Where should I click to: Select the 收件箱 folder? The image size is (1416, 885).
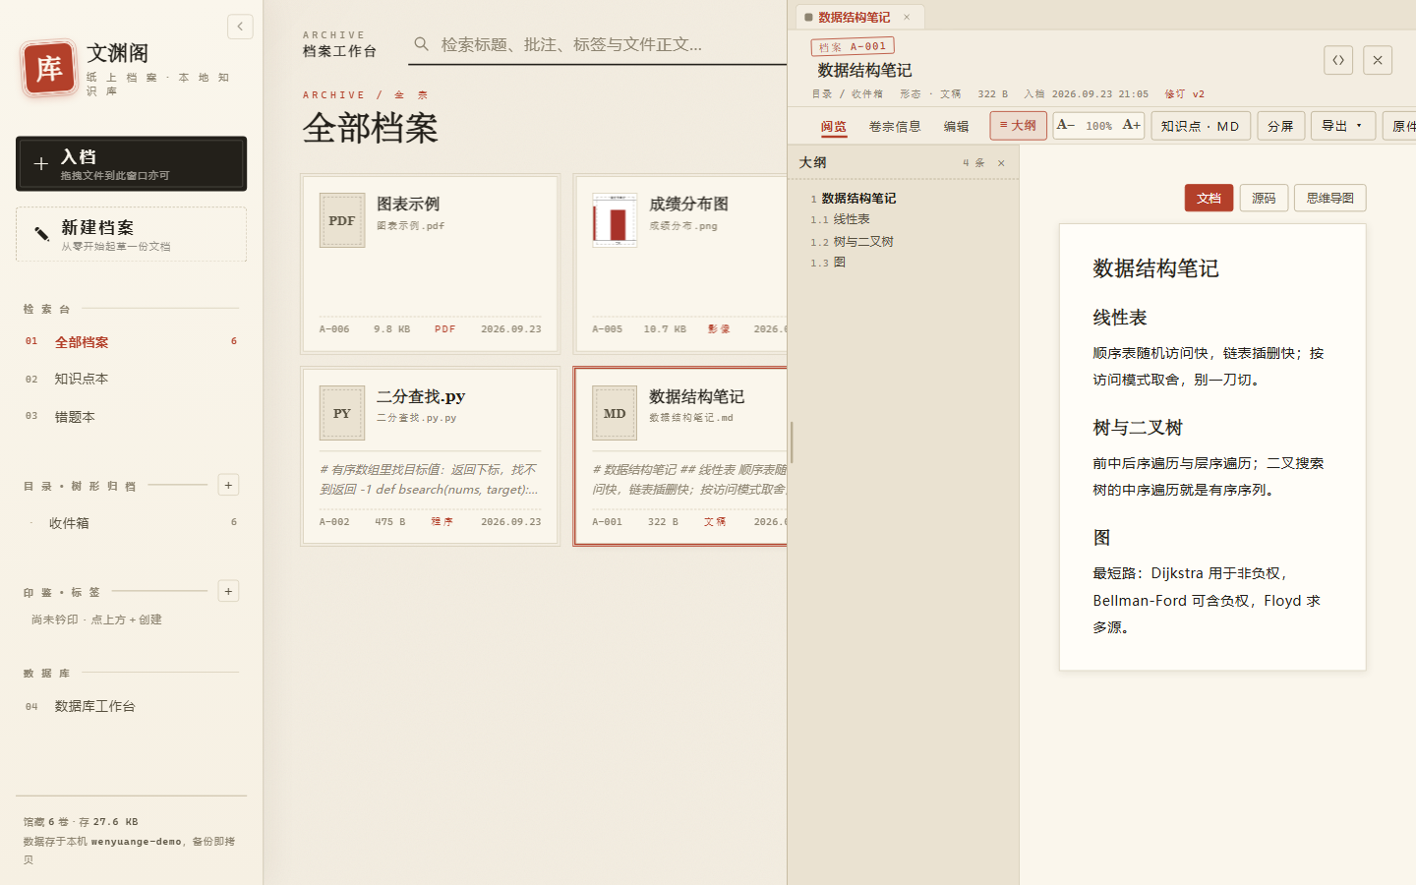click(x=132, y=522)
